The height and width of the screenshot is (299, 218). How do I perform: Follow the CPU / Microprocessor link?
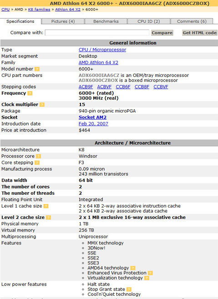102,50
